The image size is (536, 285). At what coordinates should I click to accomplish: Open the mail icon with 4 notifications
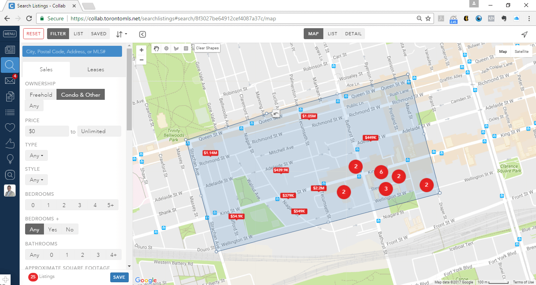10,81
